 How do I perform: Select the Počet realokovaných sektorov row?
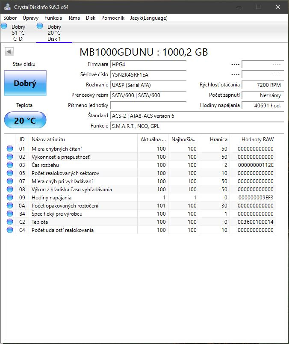140,173
